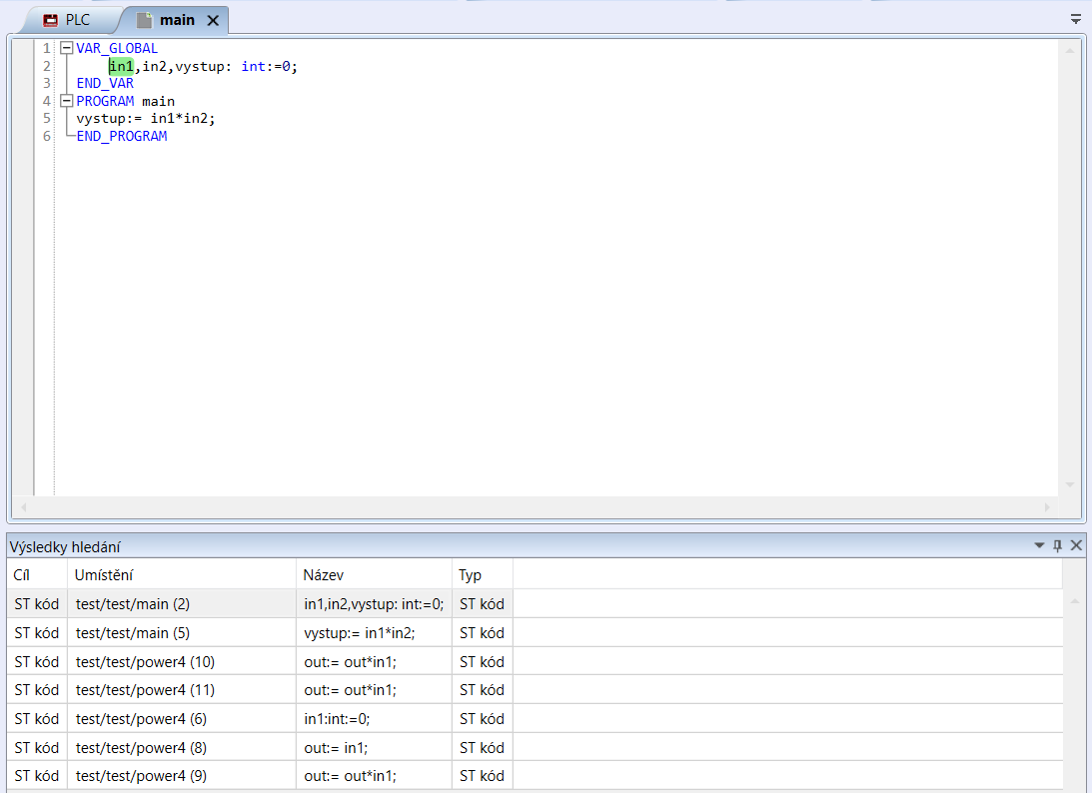Select the test/test/main (2) result row

(x=535, y=604)
